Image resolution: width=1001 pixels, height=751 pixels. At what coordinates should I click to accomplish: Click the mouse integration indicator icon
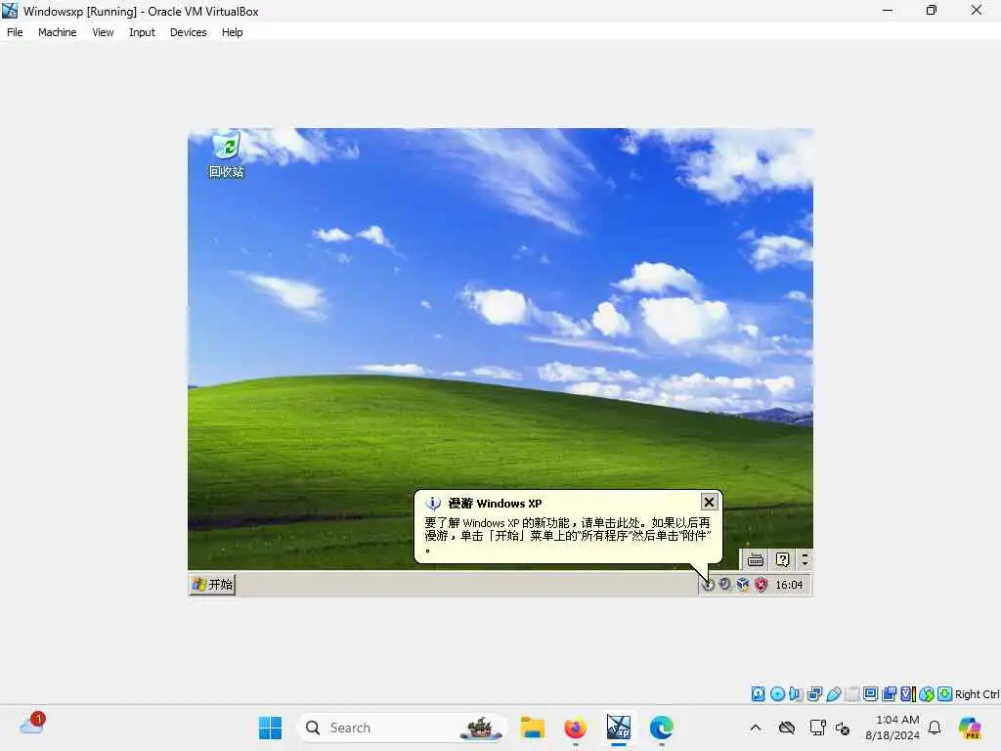[x=927, y=694]
